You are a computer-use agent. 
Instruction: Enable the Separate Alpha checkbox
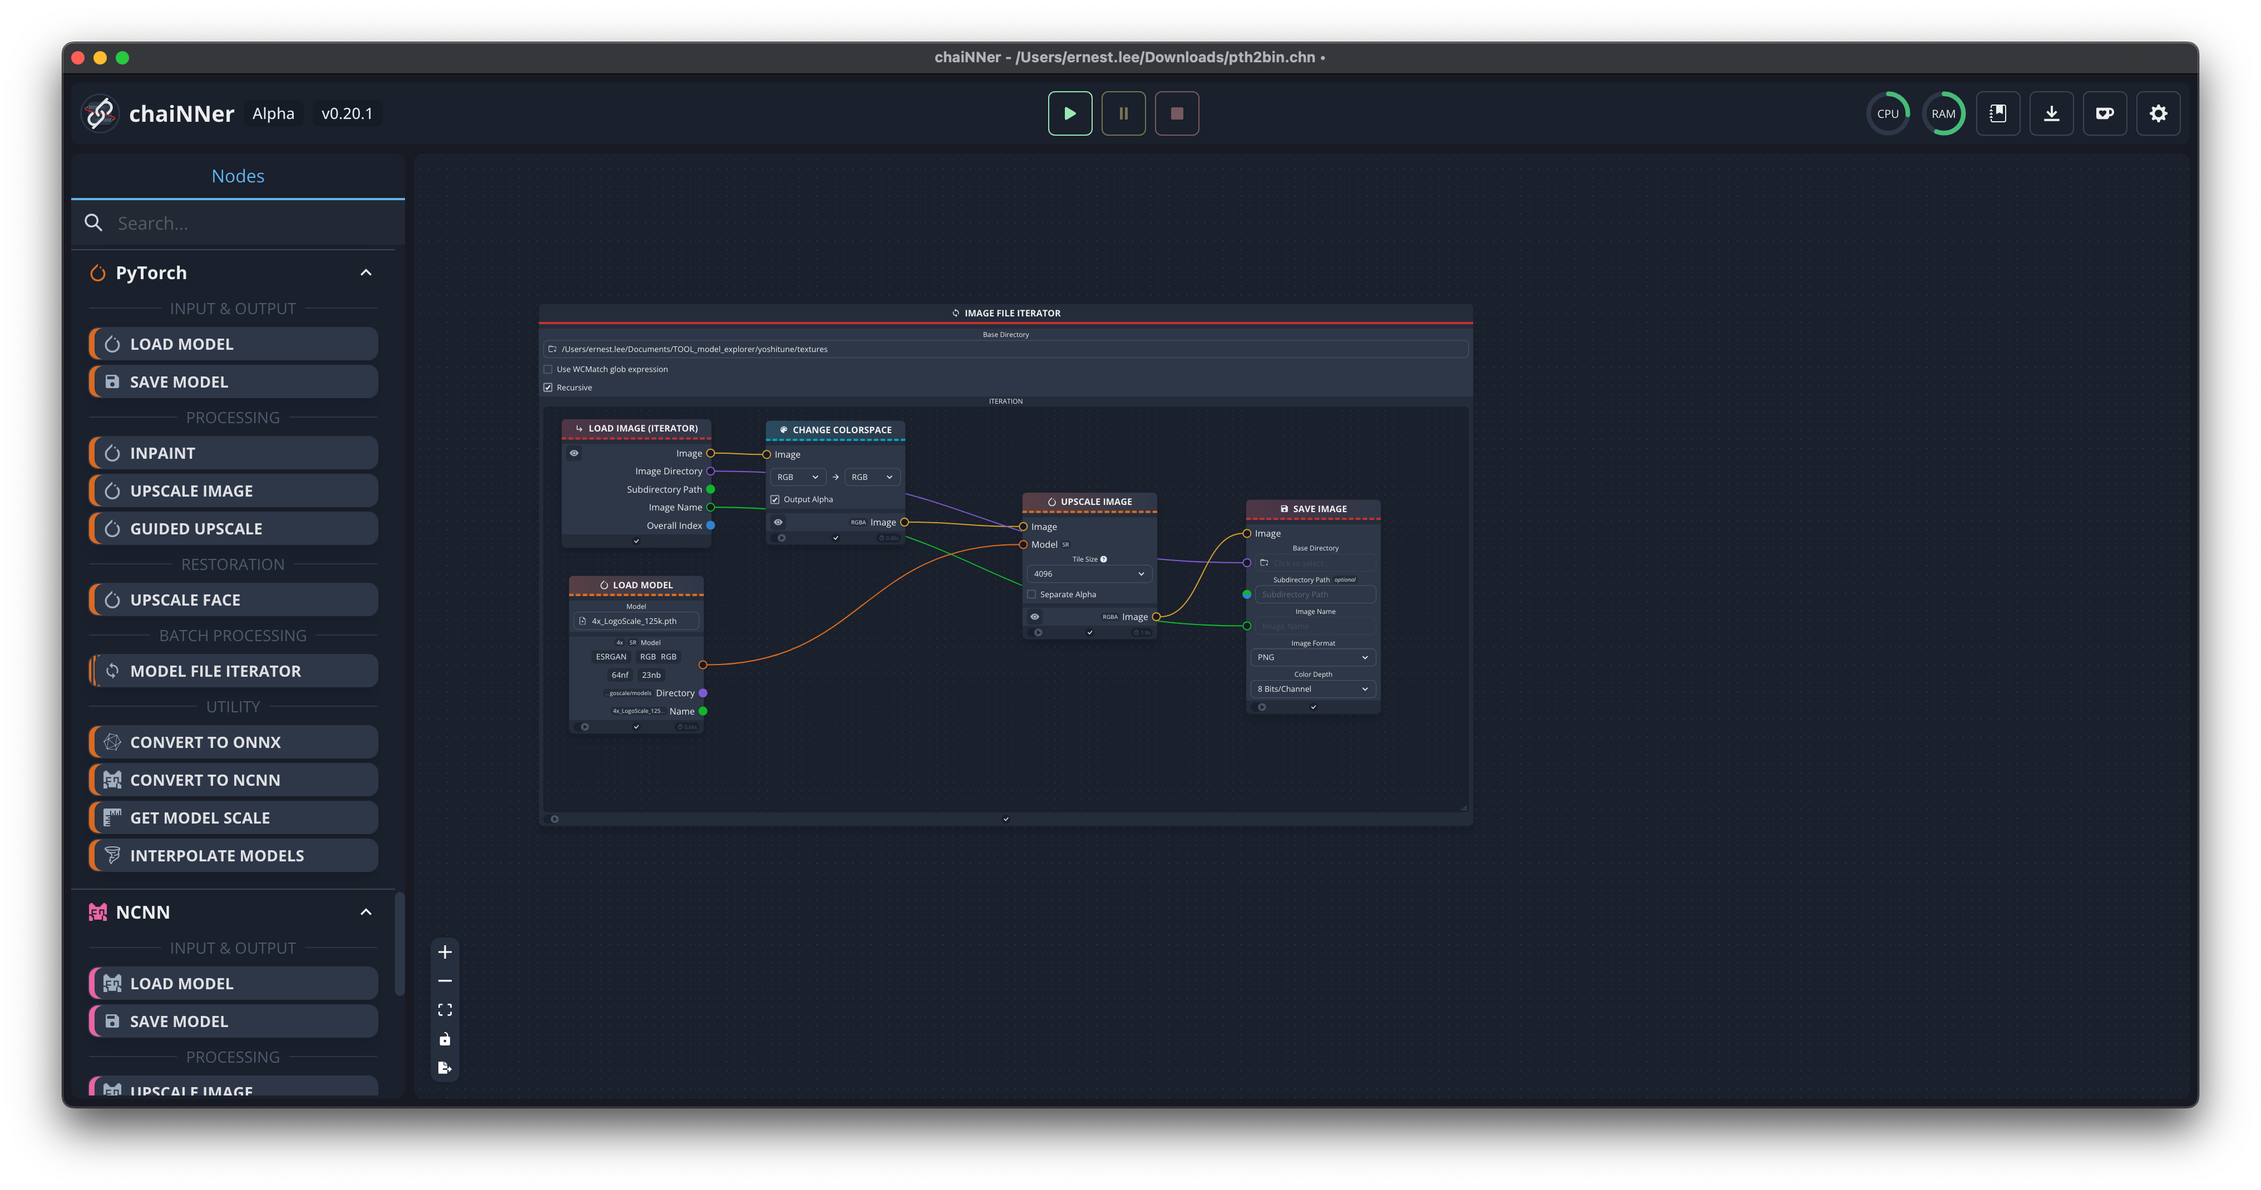tap(1032, 594)
